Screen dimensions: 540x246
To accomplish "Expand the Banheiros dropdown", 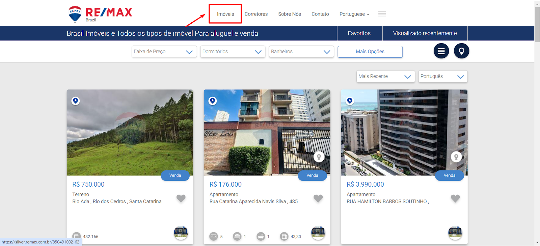I will (301, 52).
